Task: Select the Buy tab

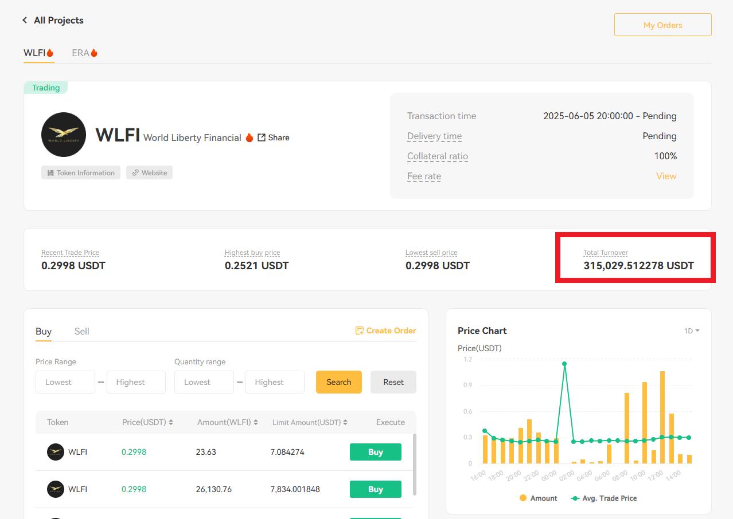Action: 44,331
